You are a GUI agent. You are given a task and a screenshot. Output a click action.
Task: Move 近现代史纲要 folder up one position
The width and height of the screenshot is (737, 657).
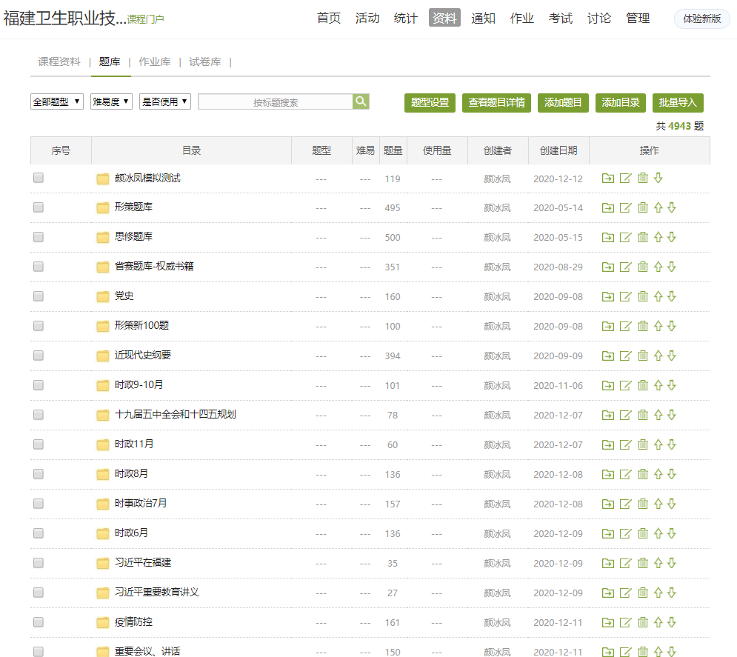pyautogui.click(x=658, y=356)
